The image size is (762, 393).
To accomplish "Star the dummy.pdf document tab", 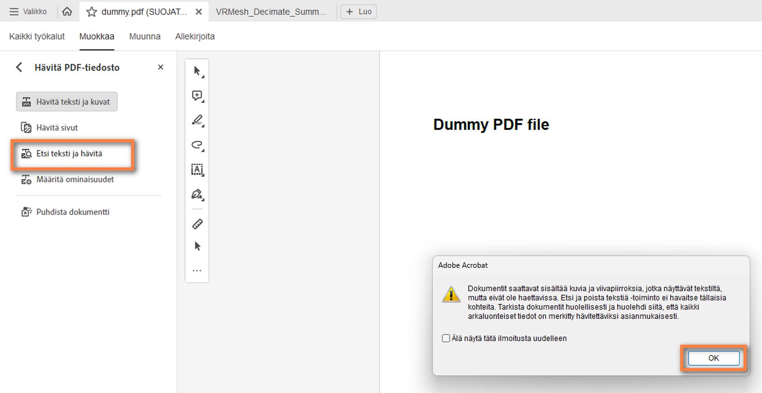I will 92,12.
